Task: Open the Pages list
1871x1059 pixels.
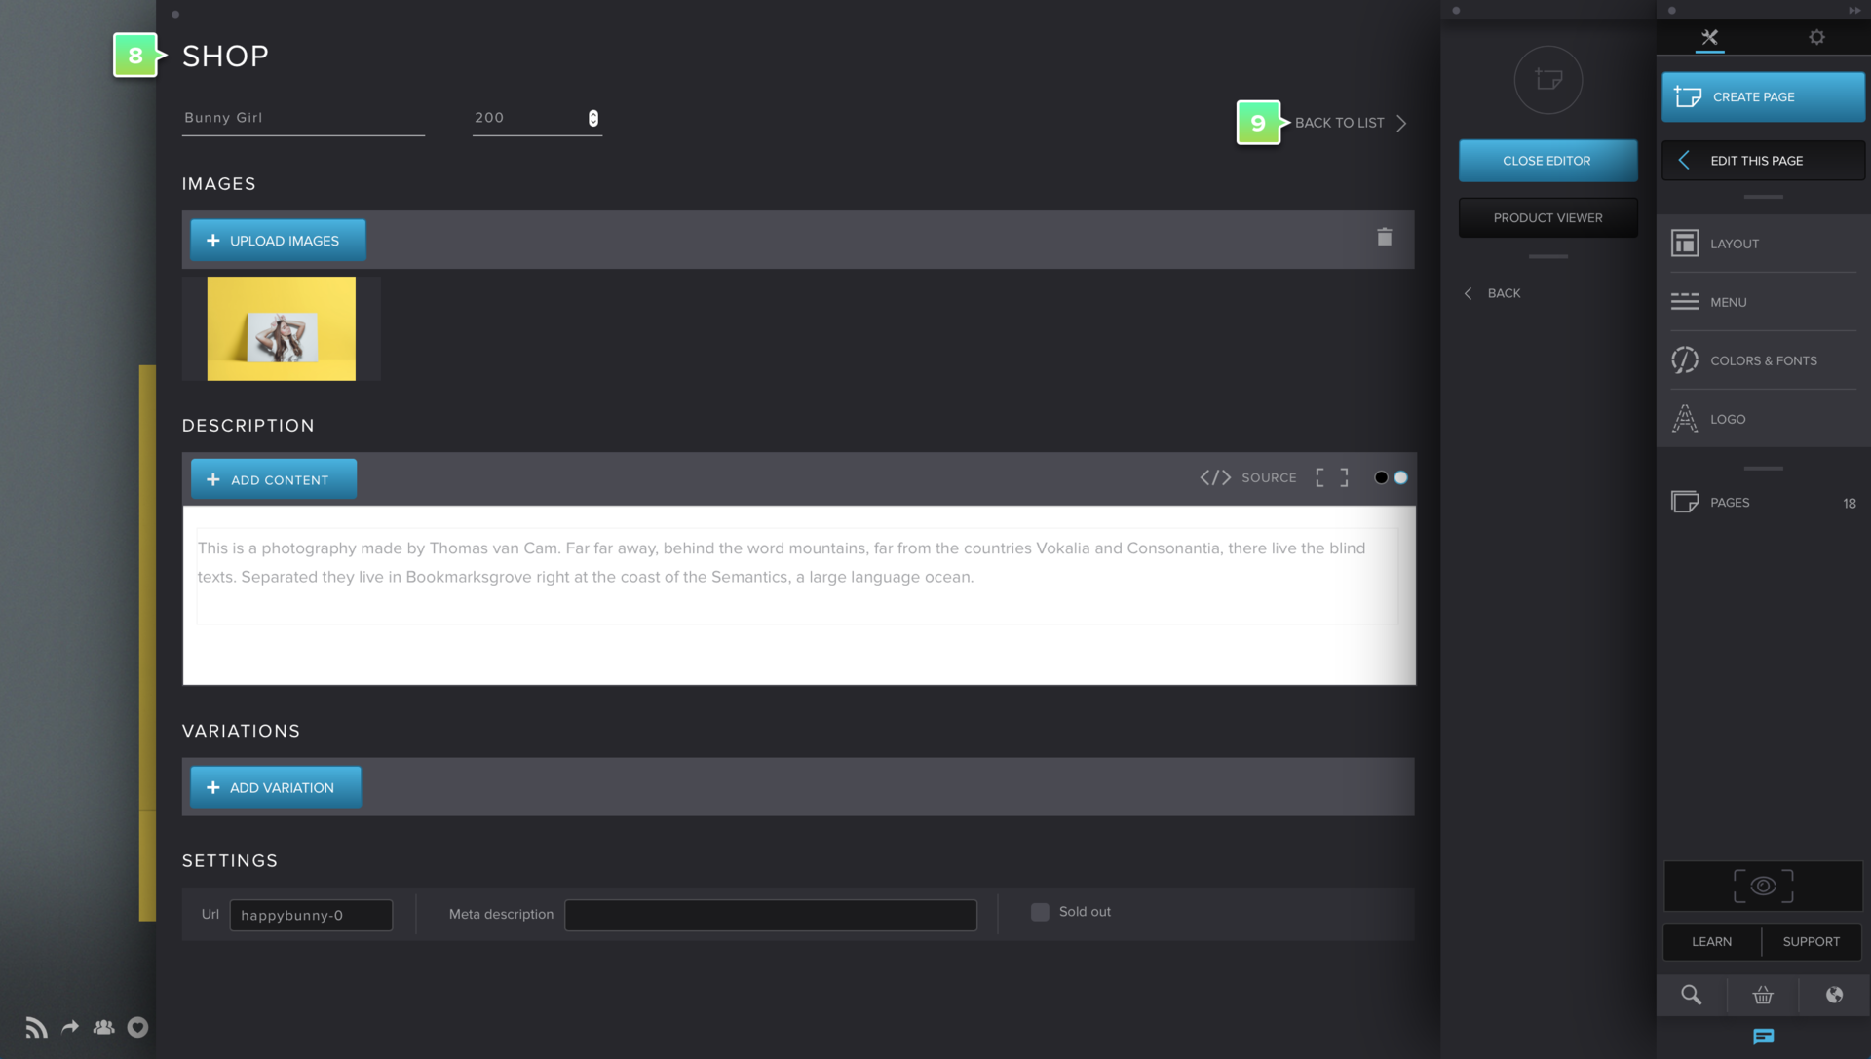Action: pyautogui.click(x=1763, y=503)
